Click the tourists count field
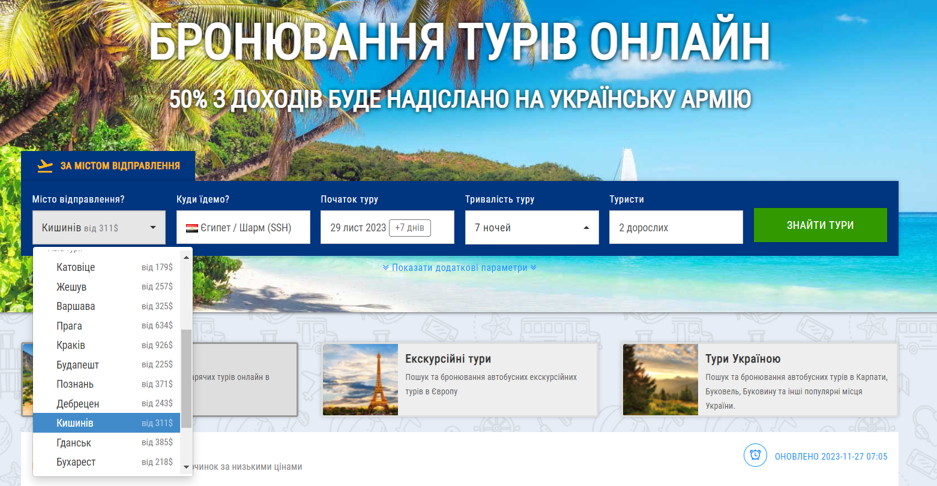 pyautogui.click(x=676, y=228)
